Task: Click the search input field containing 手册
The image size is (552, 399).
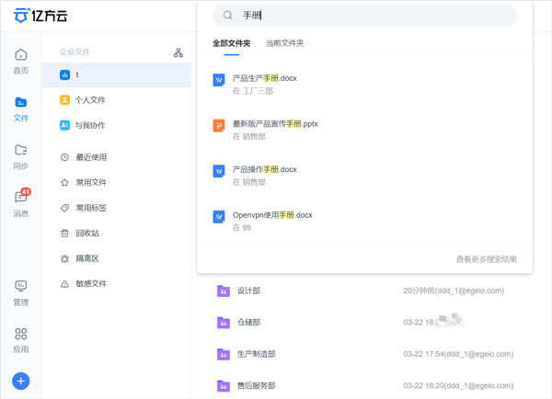Action: 368,16
